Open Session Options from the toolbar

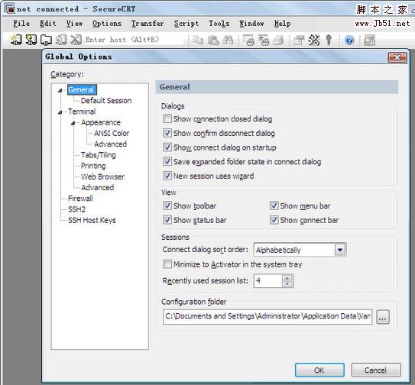tap(299, 40)
